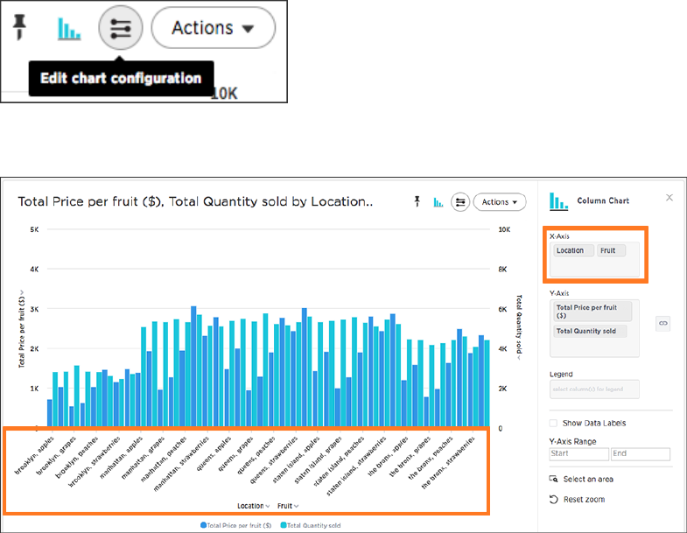Click the 'manhattan, strawberries' axis label

tap(181, 464)
